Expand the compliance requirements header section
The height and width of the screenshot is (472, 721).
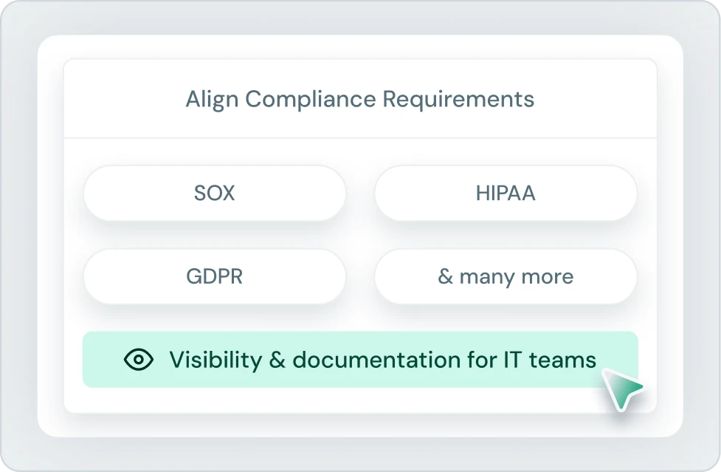coord(360,98)
